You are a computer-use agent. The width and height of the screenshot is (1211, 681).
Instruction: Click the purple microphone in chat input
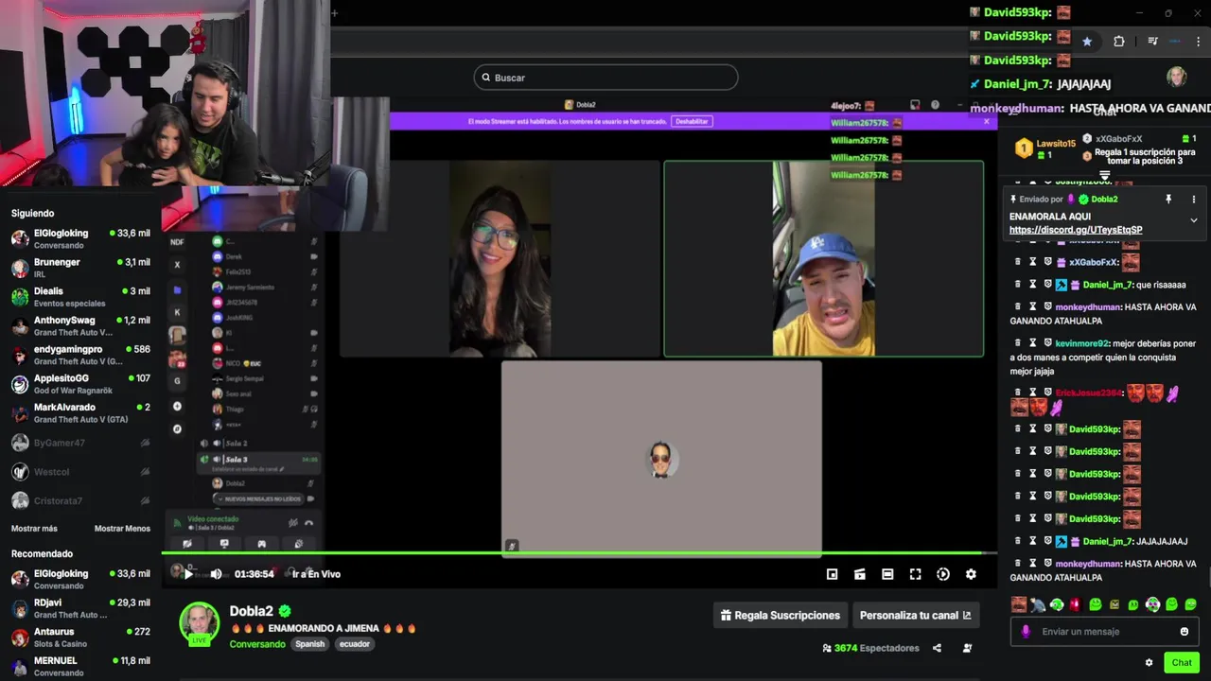click(x=1026, y=632)
